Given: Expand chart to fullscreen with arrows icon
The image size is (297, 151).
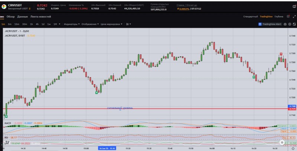Looking at the screenshot, I should tap(294, 17).
